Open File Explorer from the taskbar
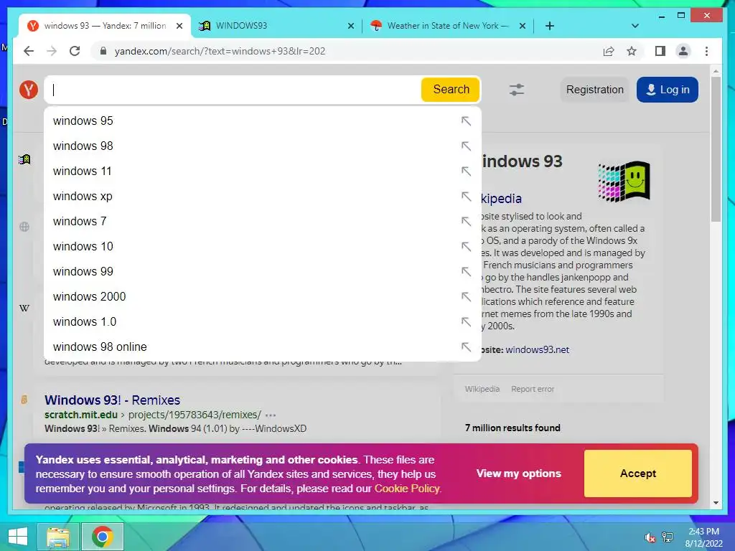735x551 pixels. [x=57, y=537]
